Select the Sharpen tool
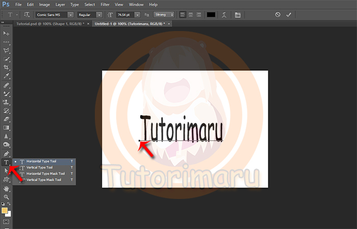Screen dimensions: 357x229 tap(6, 136)
